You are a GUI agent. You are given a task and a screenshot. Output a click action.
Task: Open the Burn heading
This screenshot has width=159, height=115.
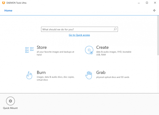click(41, 73)
